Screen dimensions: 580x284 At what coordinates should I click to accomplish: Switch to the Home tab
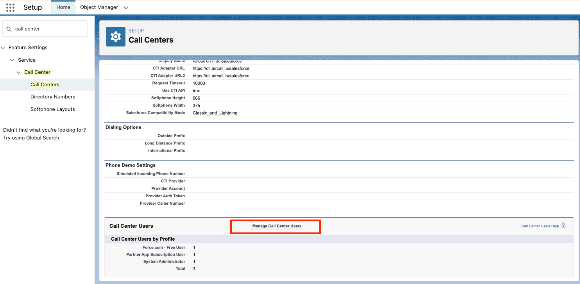click(63, 7)
